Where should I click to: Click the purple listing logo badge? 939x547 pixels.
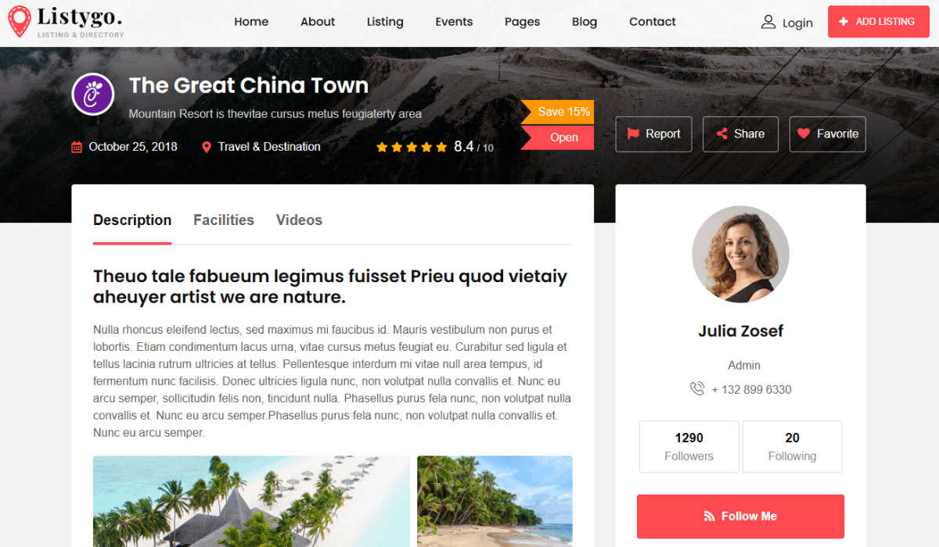click(93, 95)
